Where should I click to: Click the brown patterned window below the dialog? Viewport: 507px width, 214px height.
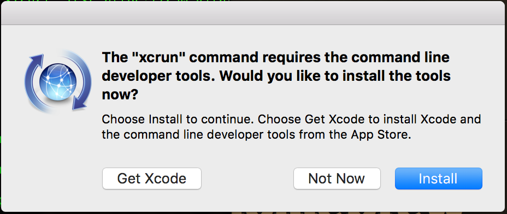click(369, 213)
